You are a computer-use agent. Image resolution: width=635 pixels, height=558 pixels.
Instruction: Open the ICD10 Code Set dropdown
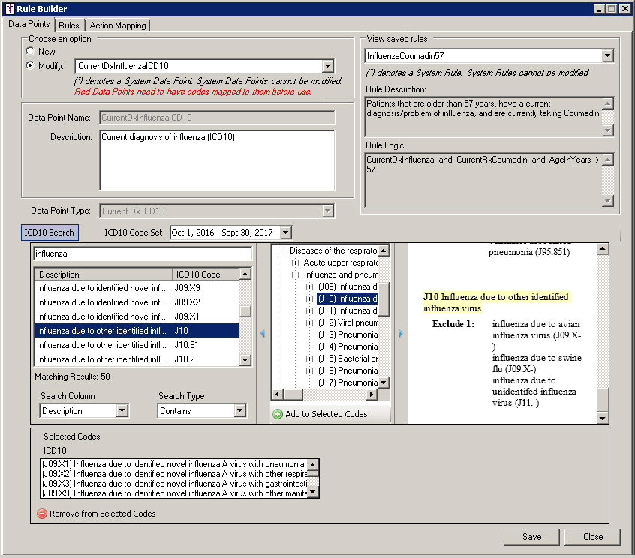pos(285,233)
